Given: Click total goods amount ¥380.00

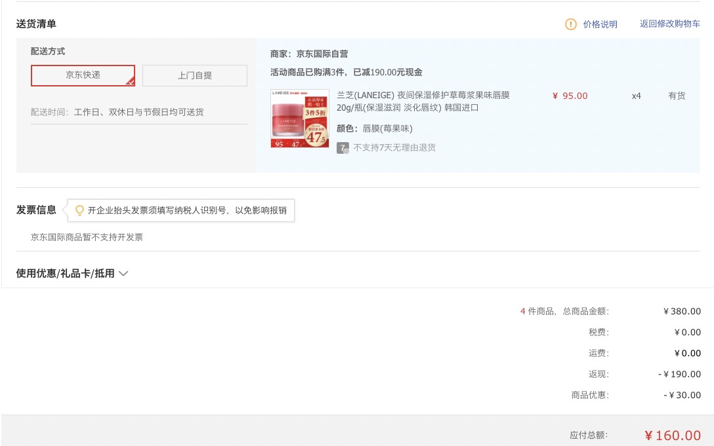Looking at the screenshot, I should pos(682,312).
